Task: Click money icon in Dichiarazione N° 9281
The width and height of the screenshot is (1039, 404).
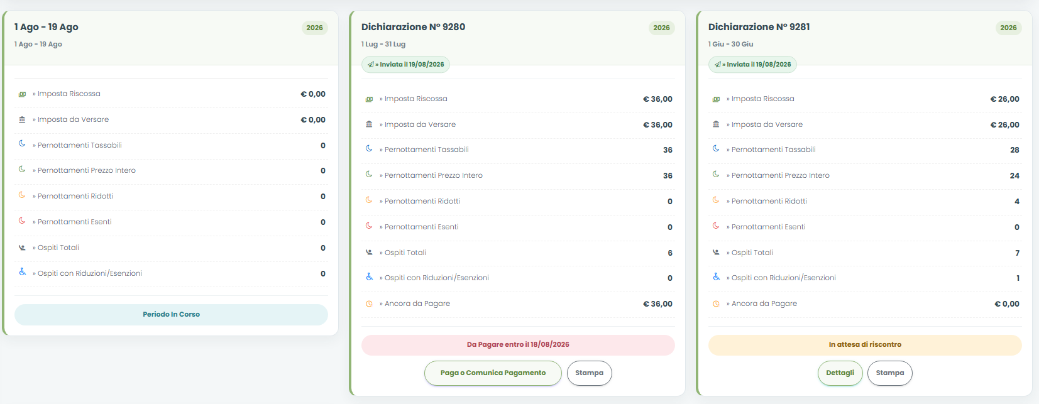Action: [716, 99]
